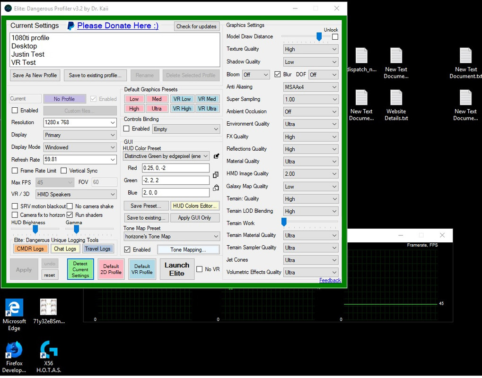The width and height of the screenshot is (482, 378).
Task: Click the Red HUD color field
Action: (x=175, y=168)
